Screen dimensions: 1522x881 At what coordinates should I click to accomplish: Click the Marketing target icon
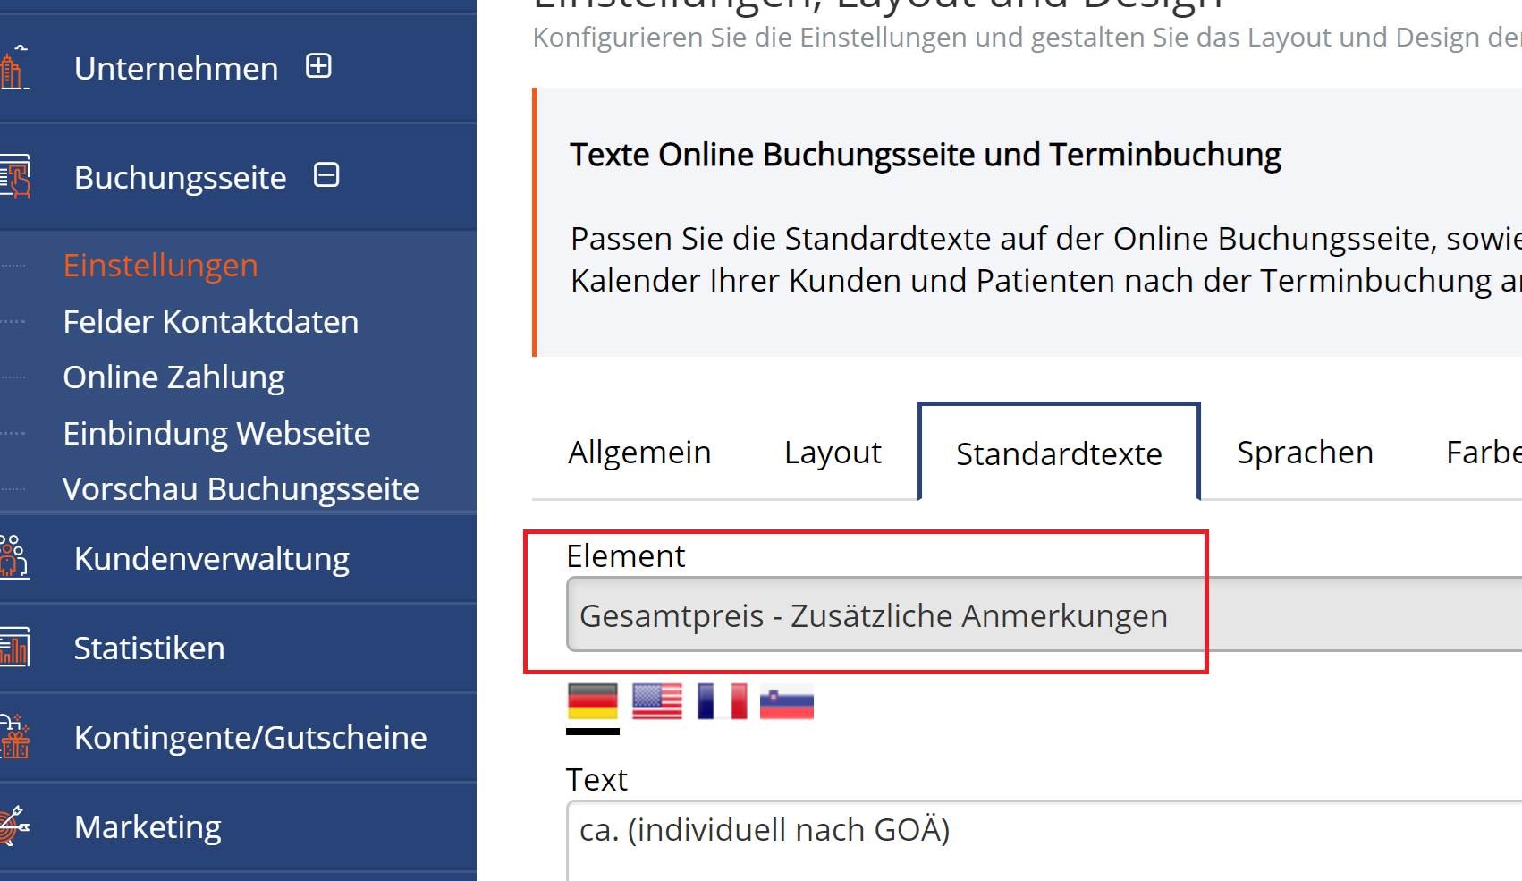[14, 825]
